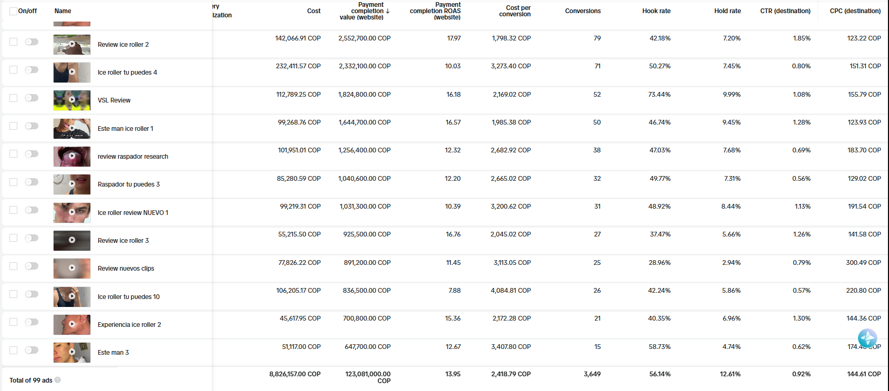Toggle the switch for Raspador tu puedes 3
The height and width of the screenshot is (391, 889).
pos(32,182)
